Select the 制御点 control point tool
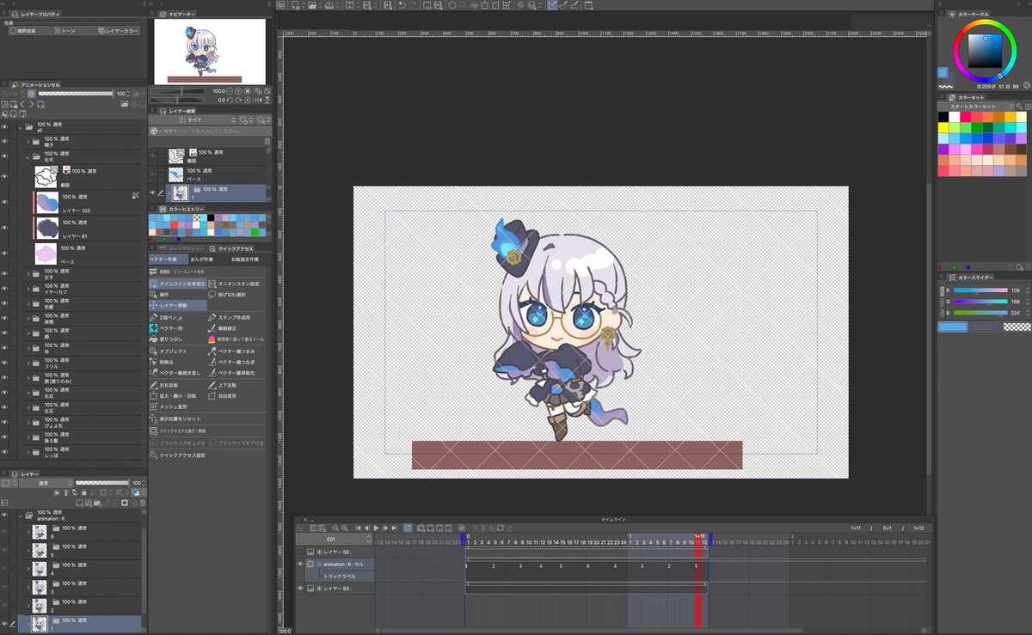The image size is (1032, 635). pos(176,362)
